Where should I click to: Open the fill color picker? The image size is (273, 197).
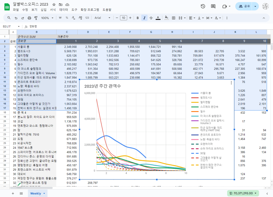pyautogui.click(x=167, y=18)
